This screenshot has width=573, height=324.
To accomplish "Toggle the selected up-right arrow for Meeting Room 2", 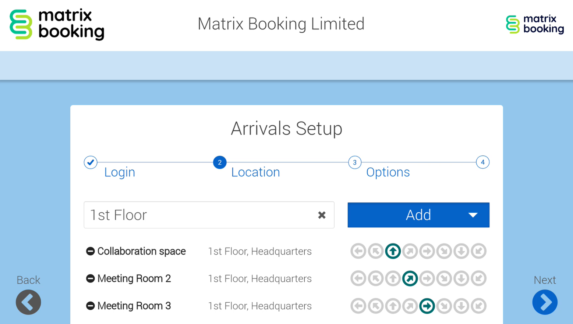I will tap(410, 279).
